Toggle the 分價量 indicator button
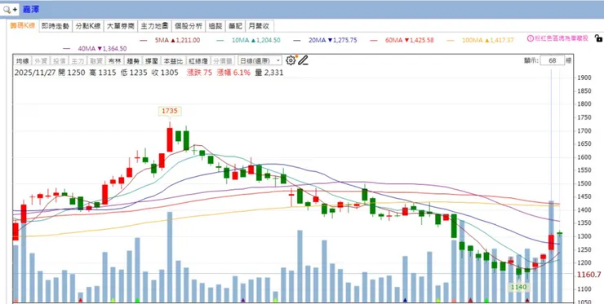This screenshot has width=604, height=304. click(x=223, y=61)
